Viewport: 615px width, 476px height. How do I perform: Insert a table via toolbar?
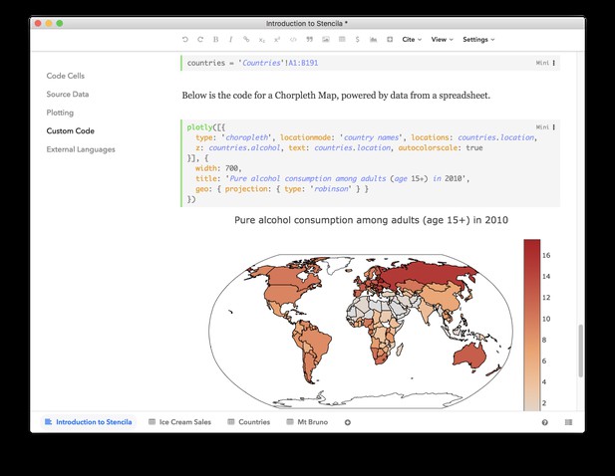(x=342, y=40)
